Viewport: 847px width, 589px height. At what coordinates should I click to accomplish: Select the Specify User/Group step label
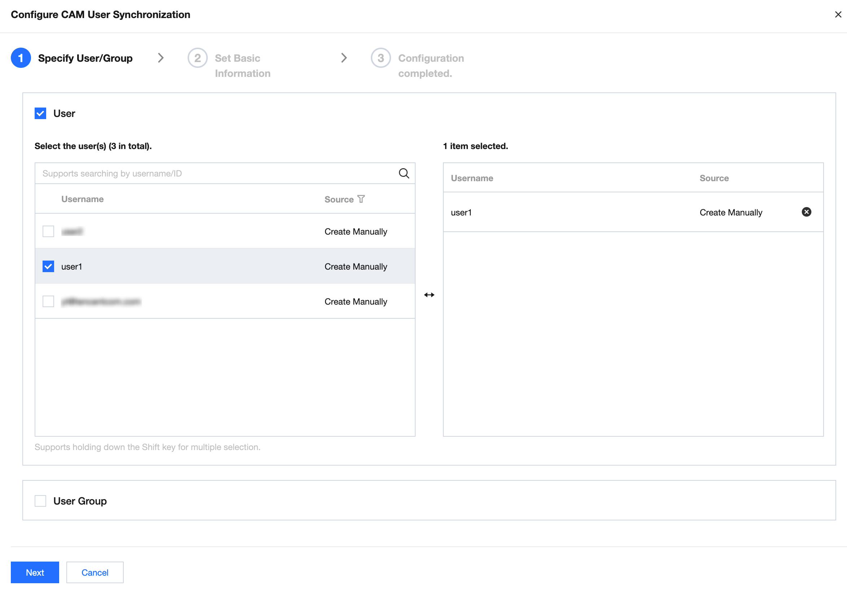pos(85,58)
